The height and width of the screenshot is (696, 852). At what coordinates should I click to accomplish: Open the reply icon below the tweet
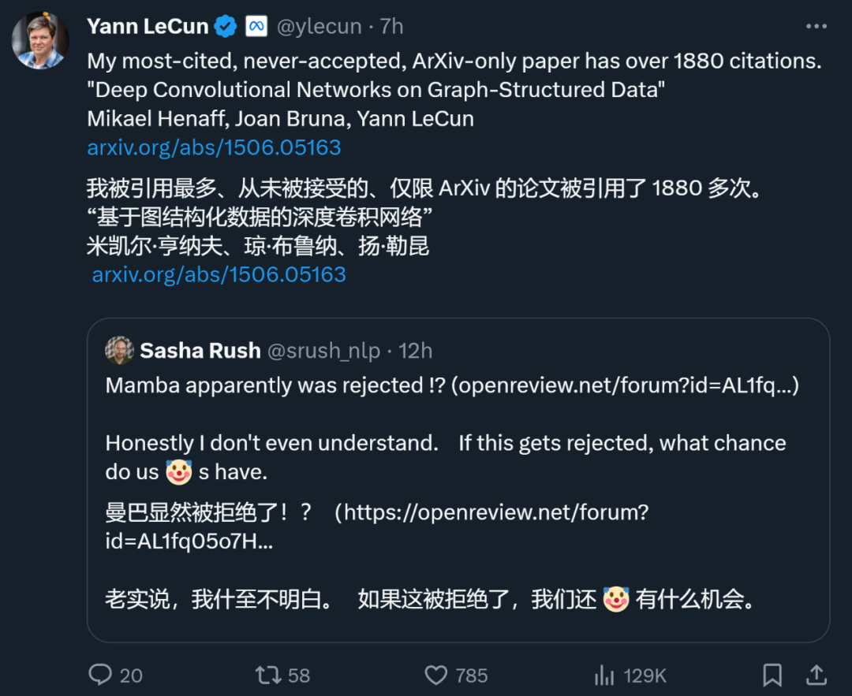pos(100,676)
